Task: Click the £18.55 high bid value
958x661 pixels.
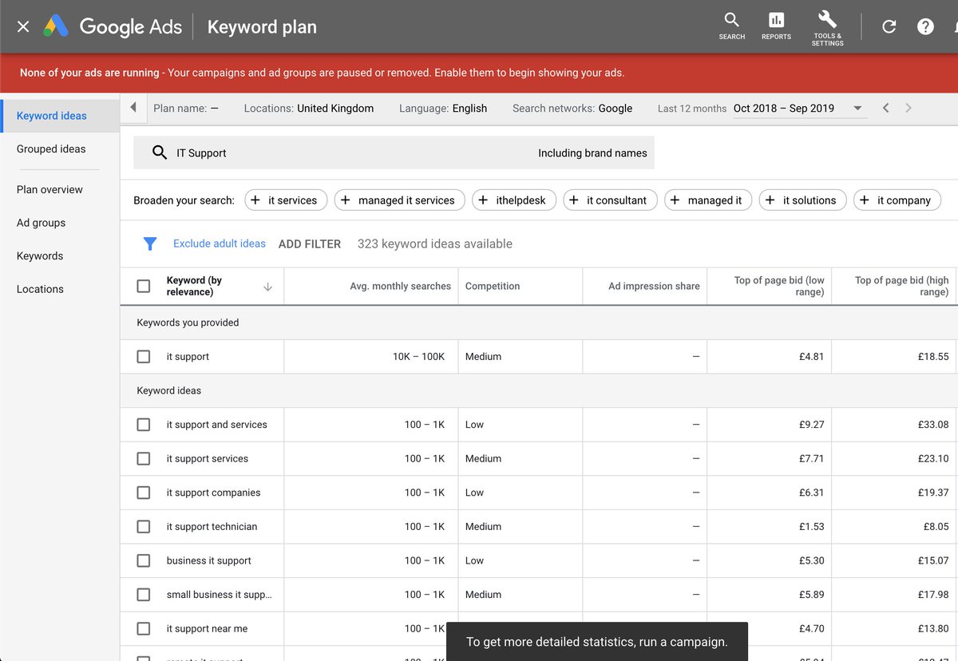Action: click(x=933, y=357)
